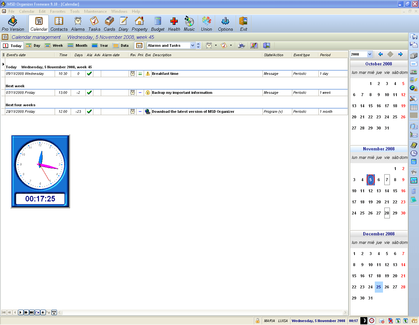
Task: Switch to Week view
Action: pos(54,45)
